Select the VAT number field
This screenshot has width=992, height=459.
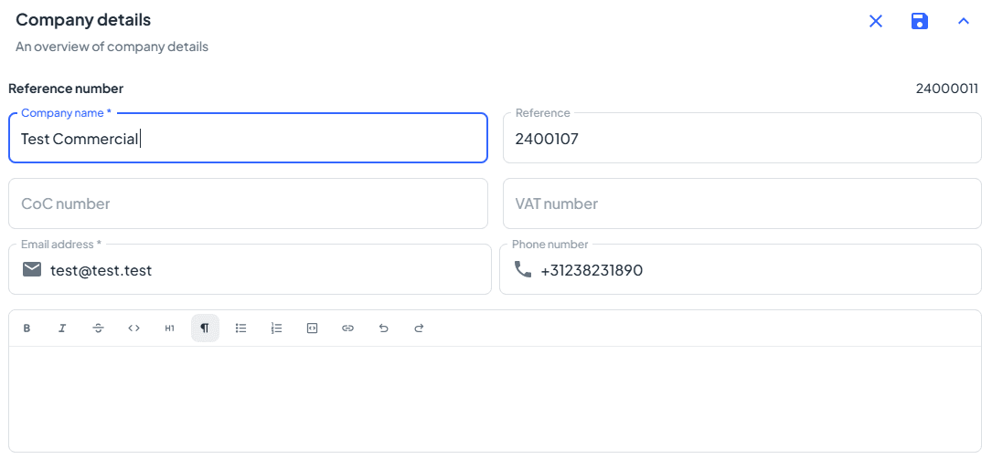741,203
